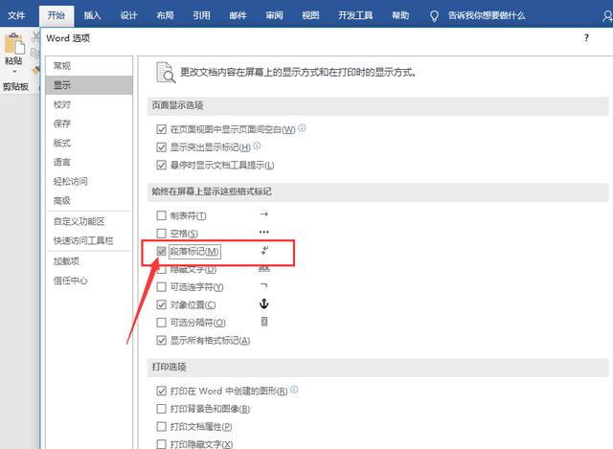Image resolution: width=613 pixels, height=449 pixels.
Task: Toggle the 段落标记 paragraph marks checkbox
Action: point(161,251)
